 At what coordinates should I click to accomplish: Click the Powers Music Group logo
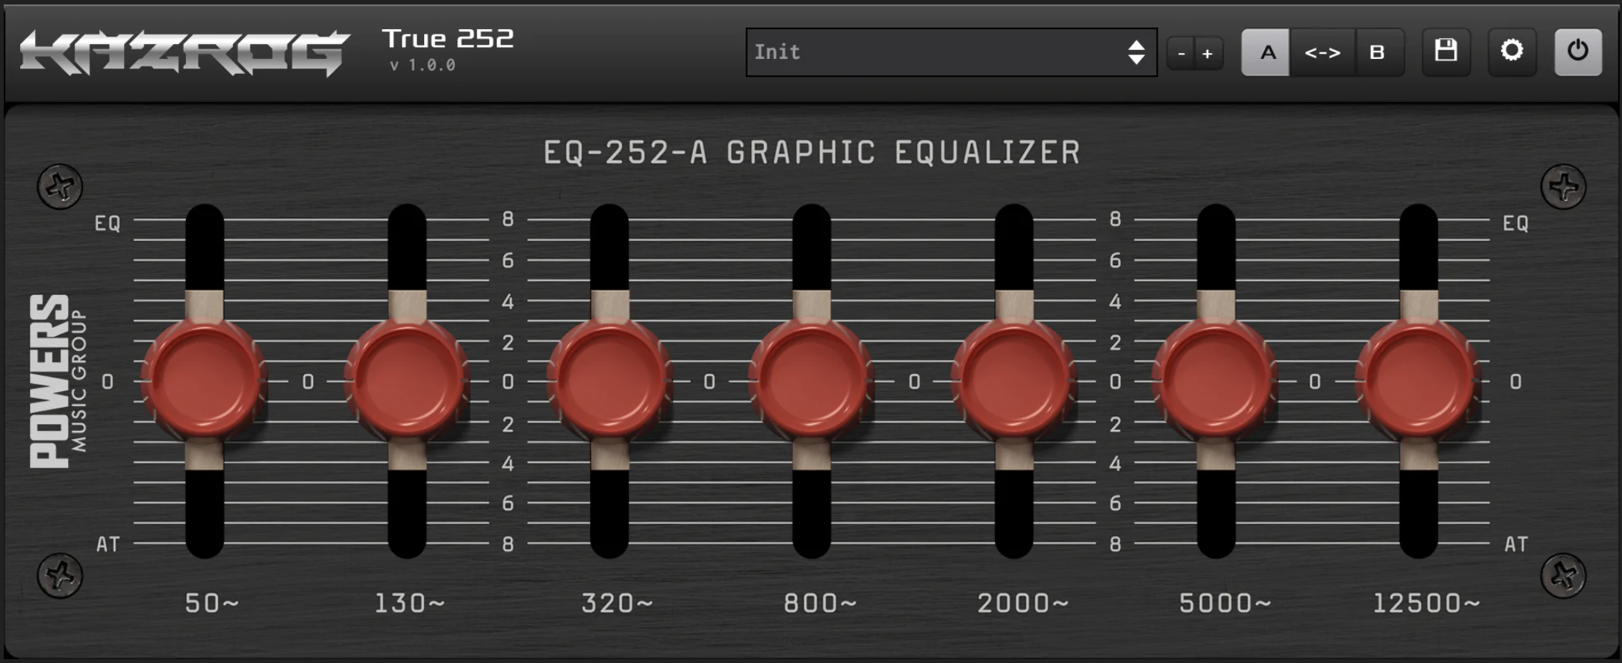(58, 381)
